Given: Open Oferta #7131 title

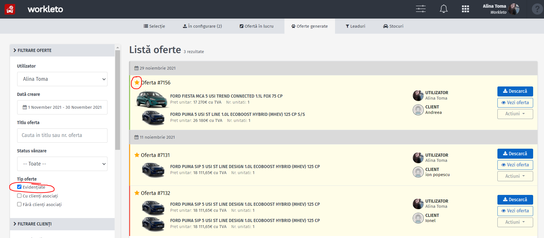Looking at the screenshot, I should [155, 155].
